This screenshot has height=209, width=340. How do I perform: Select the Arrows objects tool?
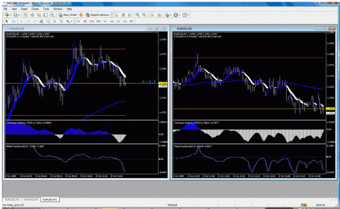(68, 21)
